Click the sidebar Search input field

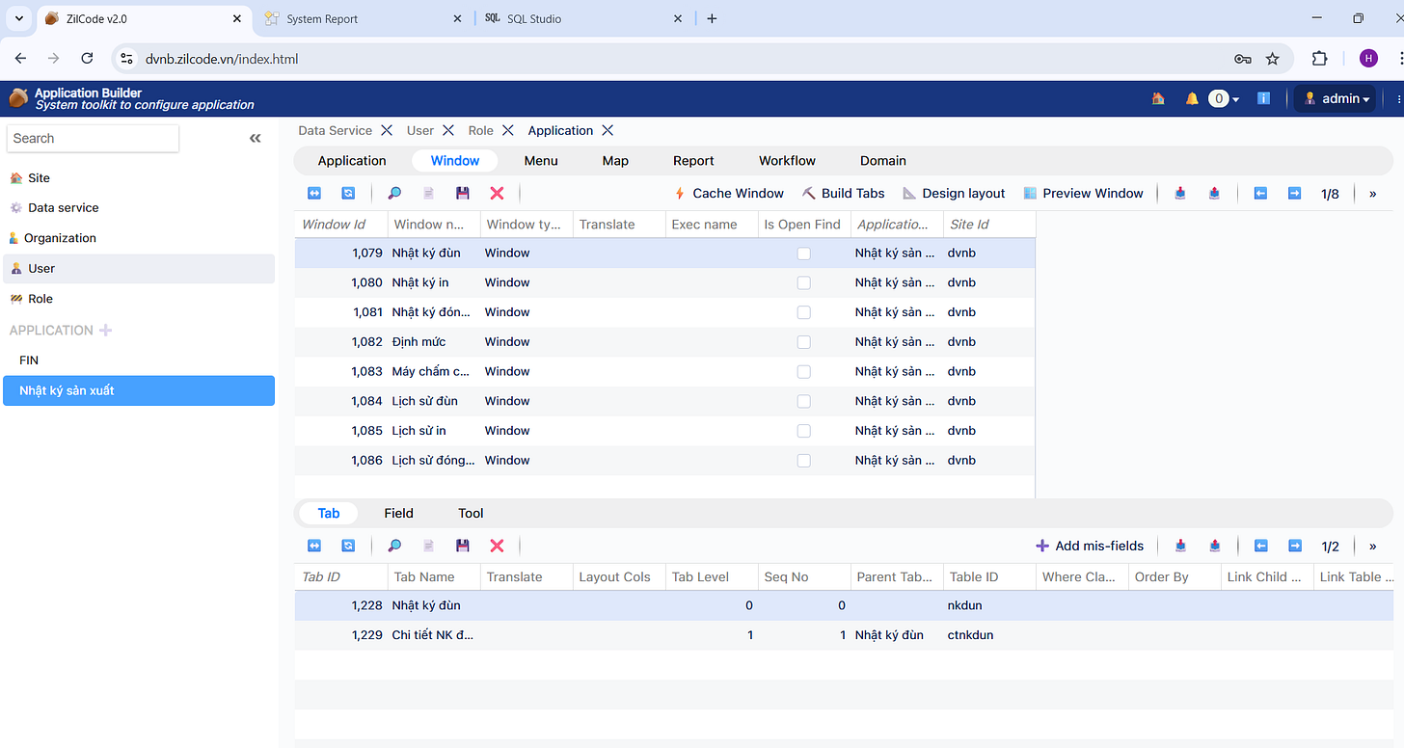pos(93,138)
